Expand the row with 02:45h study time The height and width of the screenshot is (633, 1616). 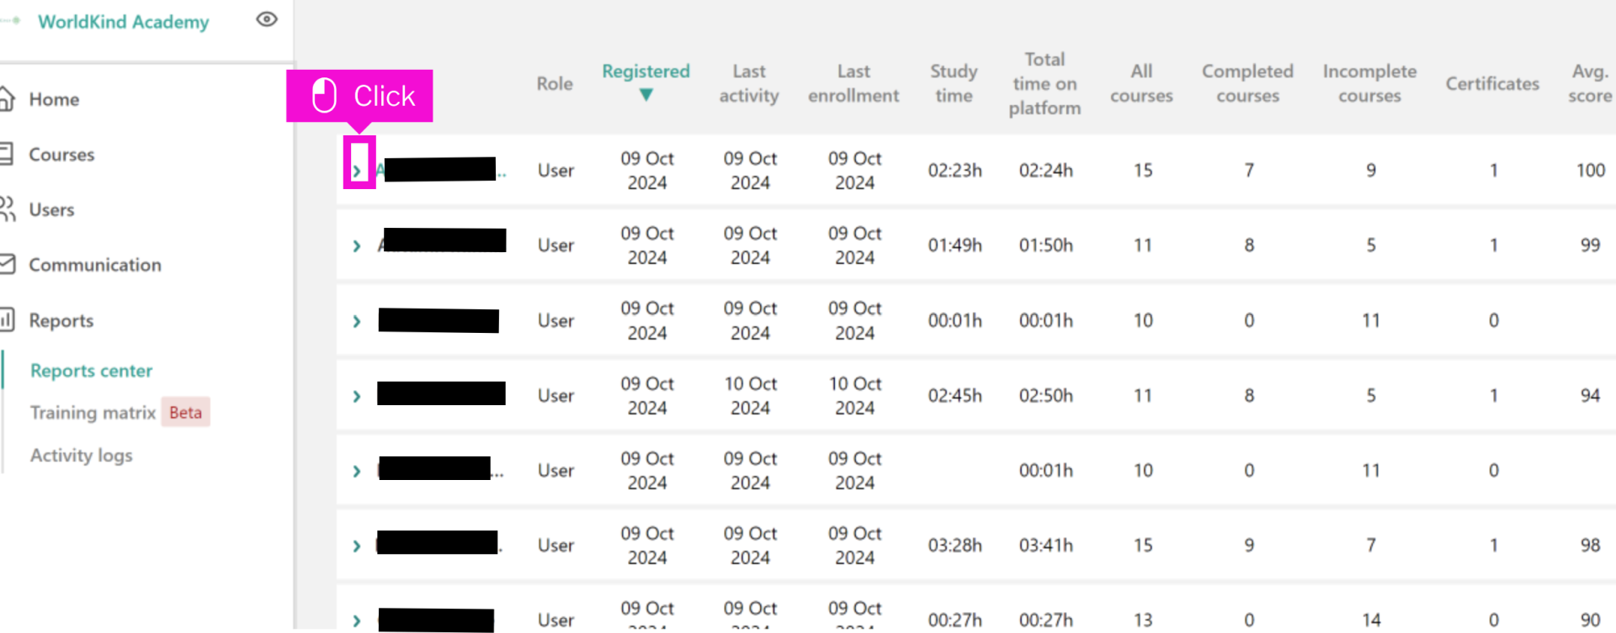click(357, 396)
